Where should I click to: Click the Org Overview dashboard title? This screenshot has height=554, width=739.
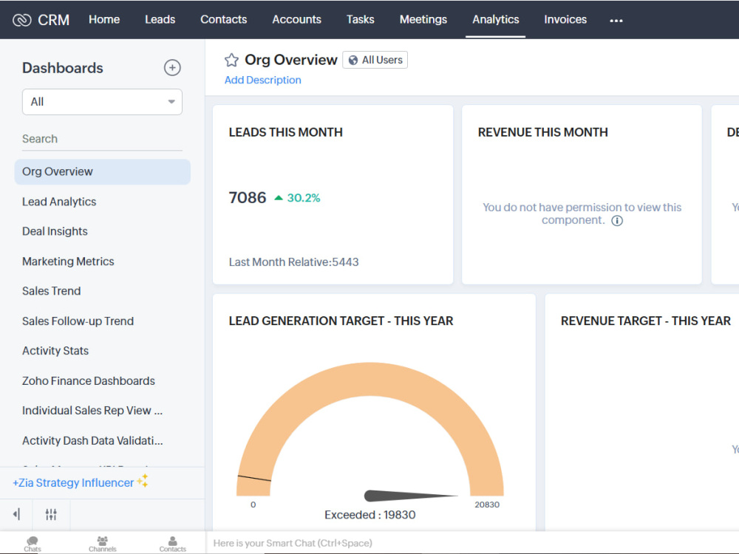[x=290, y=61]
